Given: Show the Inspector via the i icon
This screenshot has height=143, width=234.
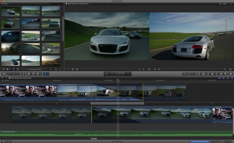Looking at the screenshot, I should click(x=231, y=74).
